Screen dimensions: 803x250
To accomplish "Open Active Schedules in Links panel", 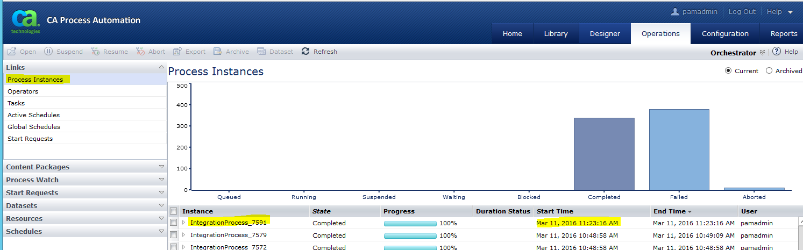I will point(33,115).
